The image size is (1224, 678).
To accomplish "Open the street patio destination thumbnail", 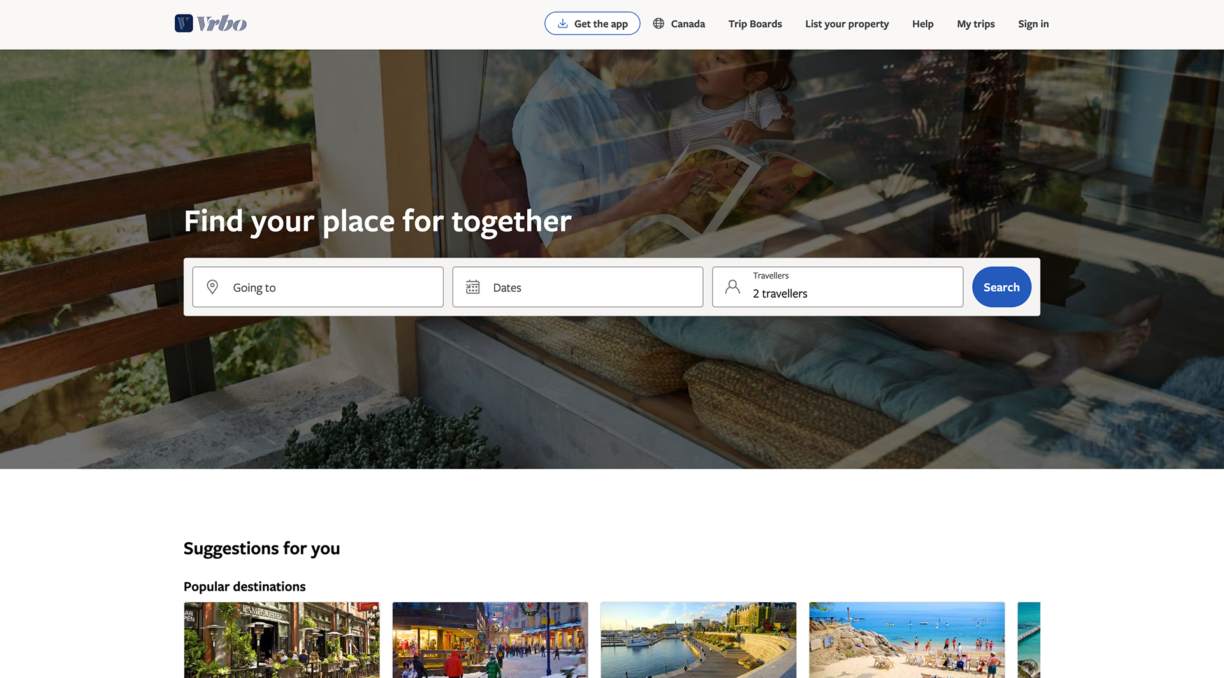I will point(282,640).
